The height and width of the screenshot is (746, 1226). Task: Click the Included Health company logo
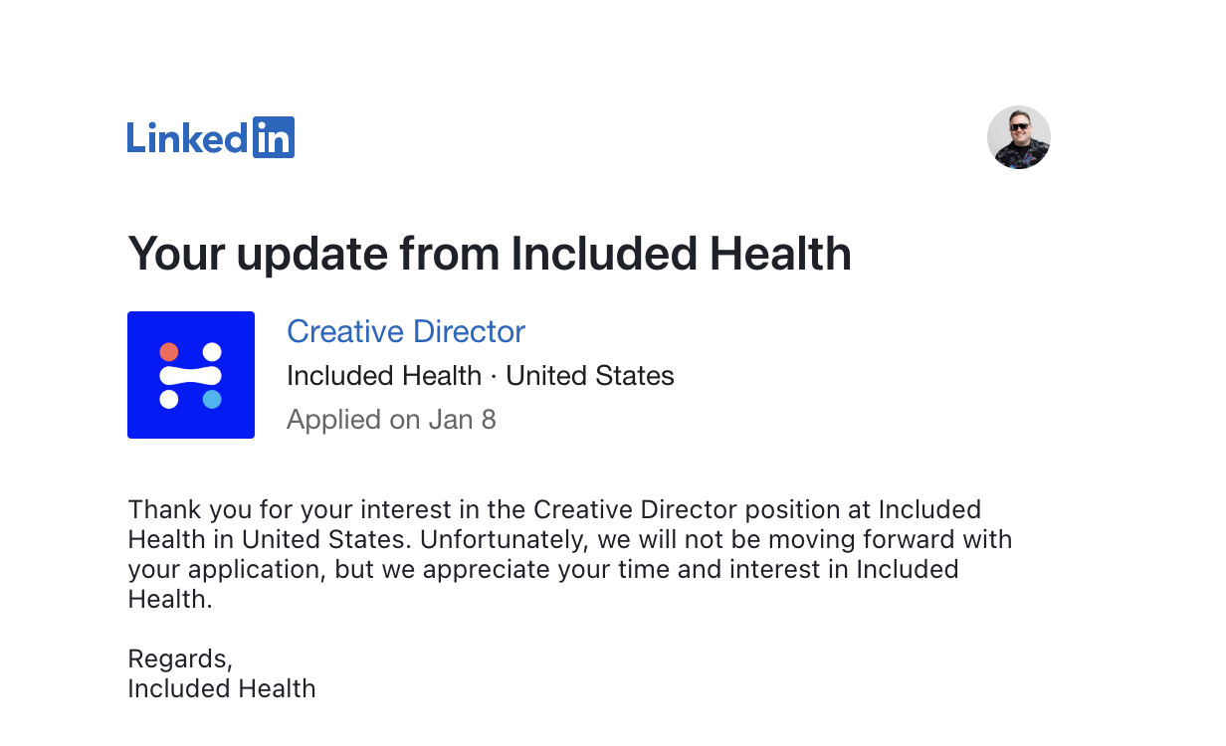(x=191, y=375)
